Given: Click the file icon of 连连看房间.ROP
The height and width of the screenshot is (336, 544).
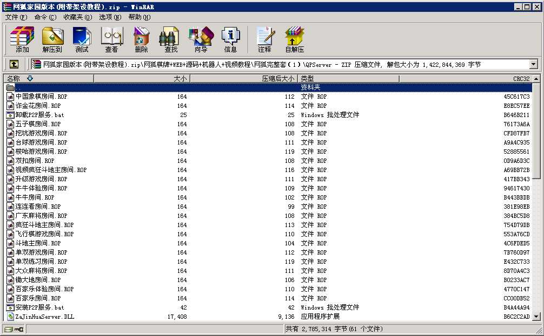Looking at the screenshot, I should pyautogui.click(x=10, y=207).
